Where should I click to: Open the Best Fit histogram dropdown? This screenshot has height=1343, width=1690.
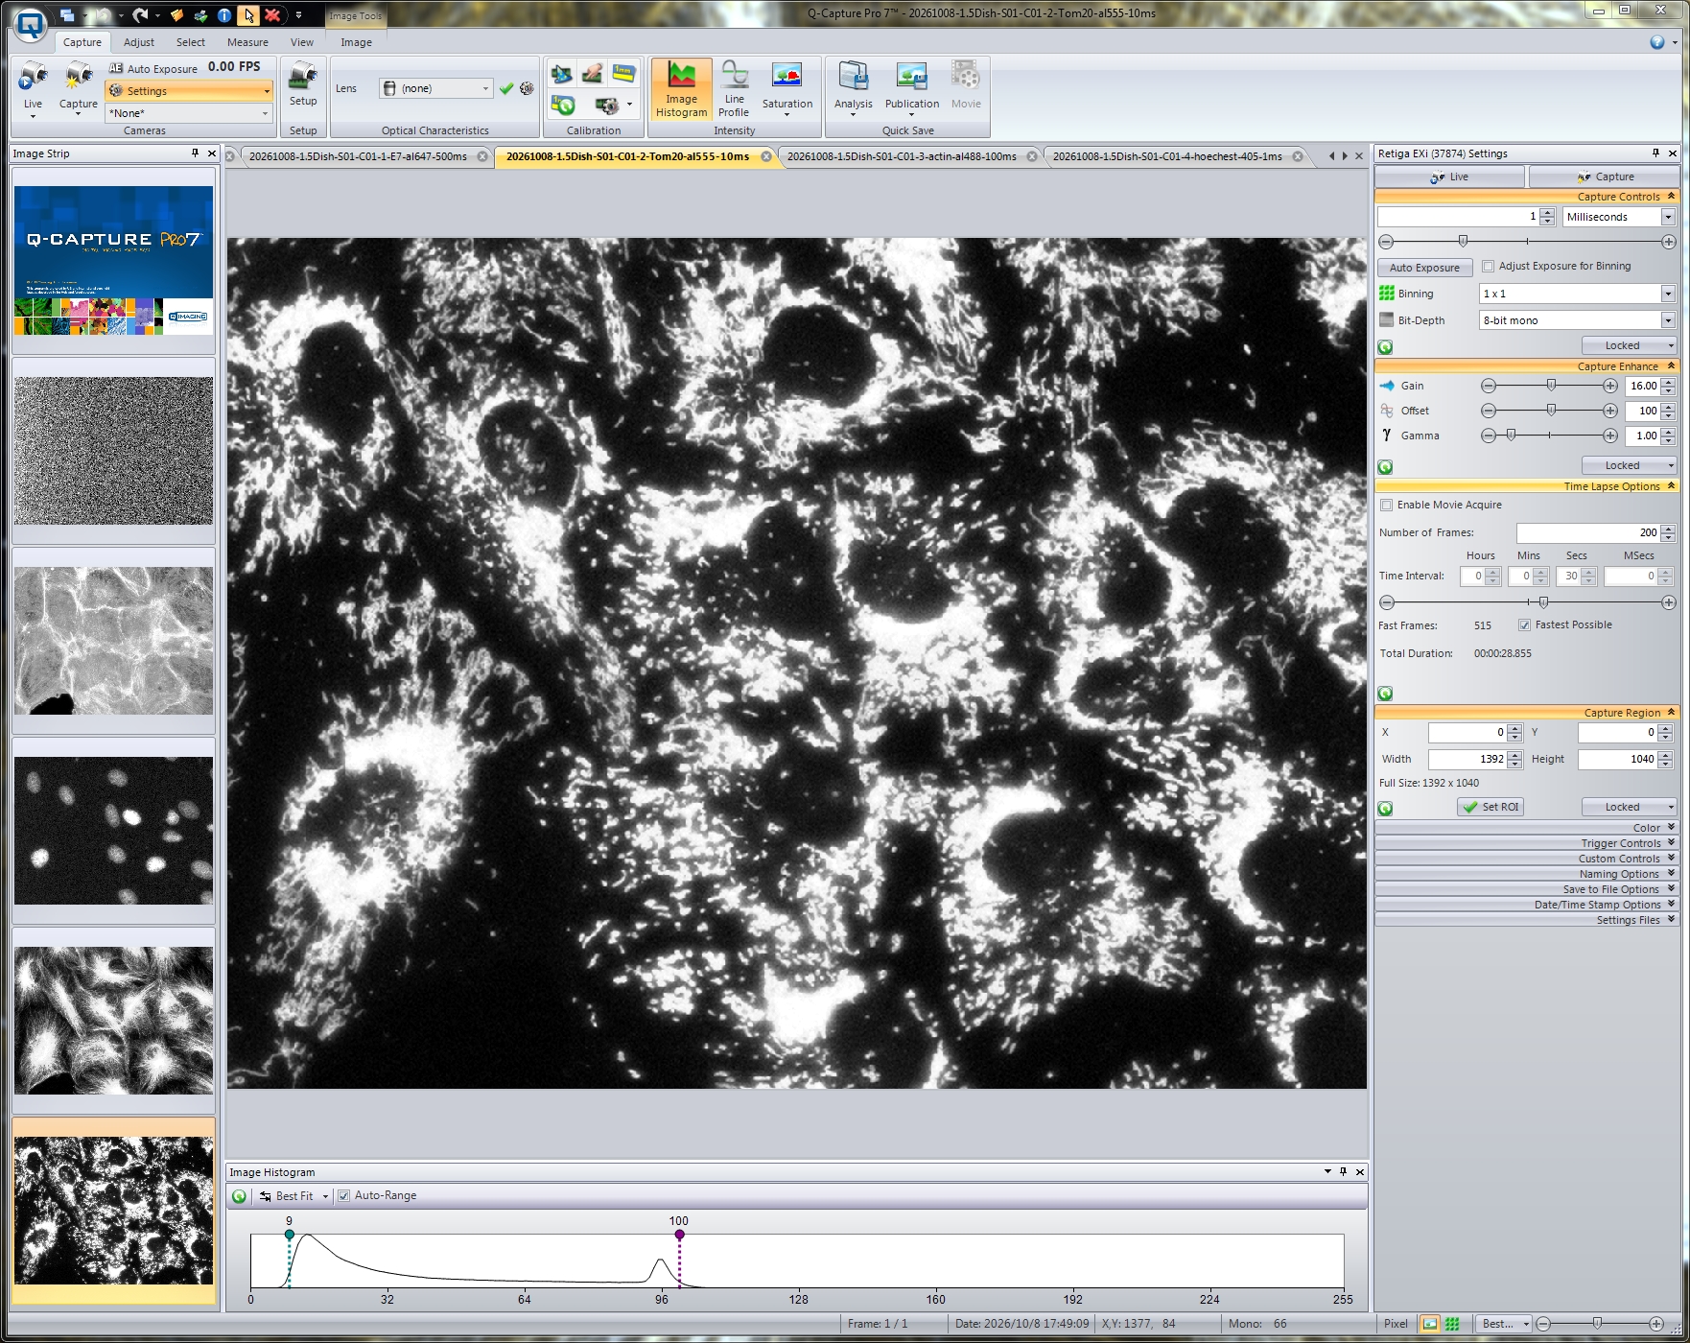pos(325,1196)
